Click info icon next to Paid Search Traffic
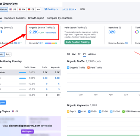 85,28
